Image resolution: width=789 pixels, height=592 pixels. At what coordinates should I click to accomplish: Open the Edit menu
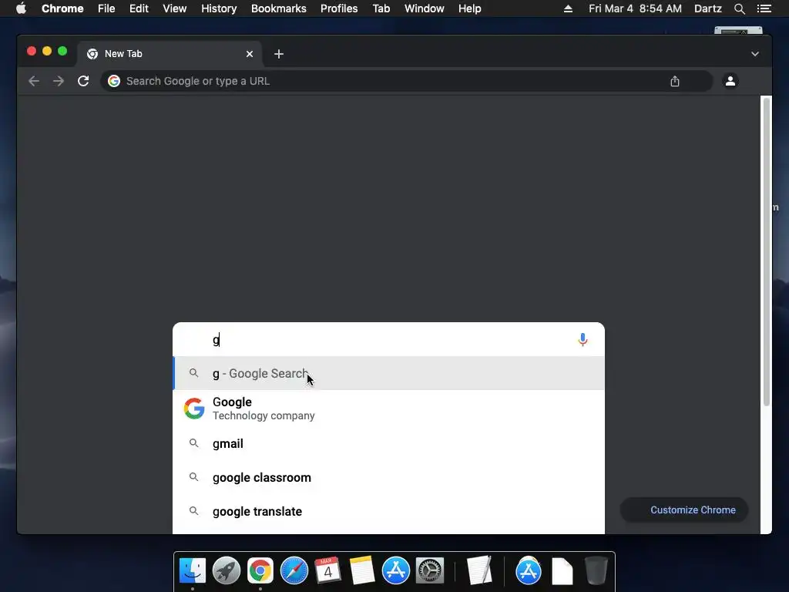coord(139,8)
